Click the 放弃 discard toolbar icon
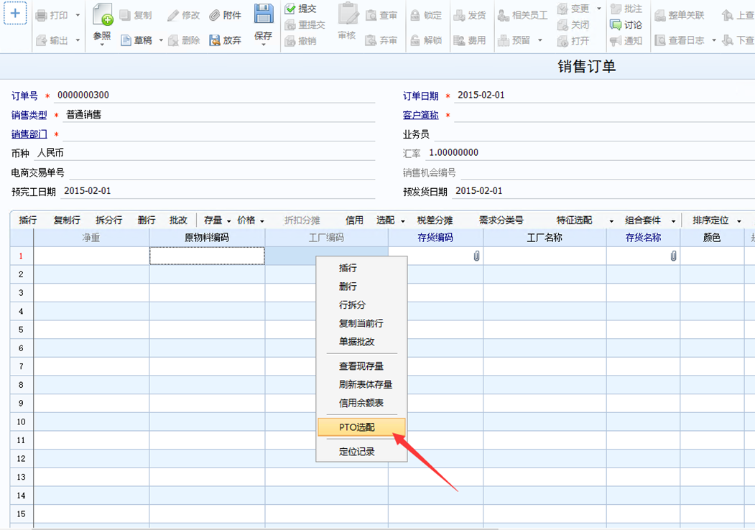The image size is (755, 530). 215,40
